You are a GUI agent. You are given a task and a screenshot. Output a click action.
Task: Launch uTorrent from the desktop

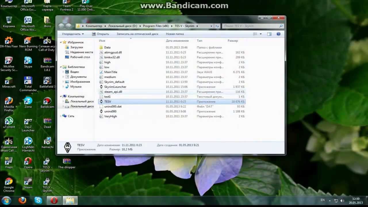pyautogui.click(x=9, y=123)
